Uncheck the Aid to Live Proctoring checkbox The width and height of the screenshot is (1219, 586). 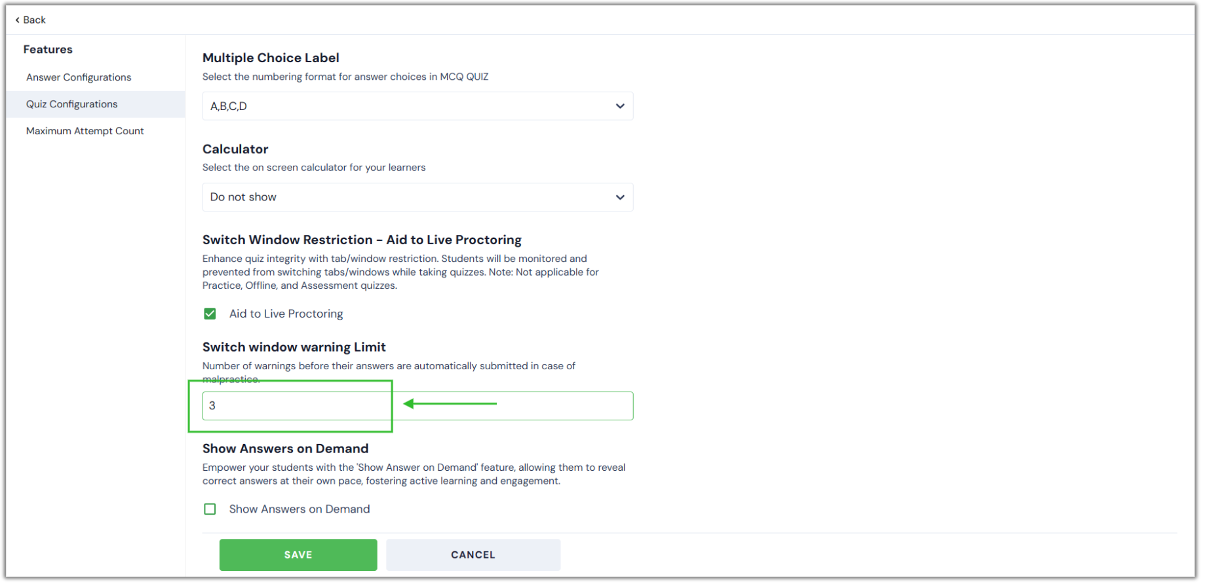pyautogui.click(x=210, y=314)
